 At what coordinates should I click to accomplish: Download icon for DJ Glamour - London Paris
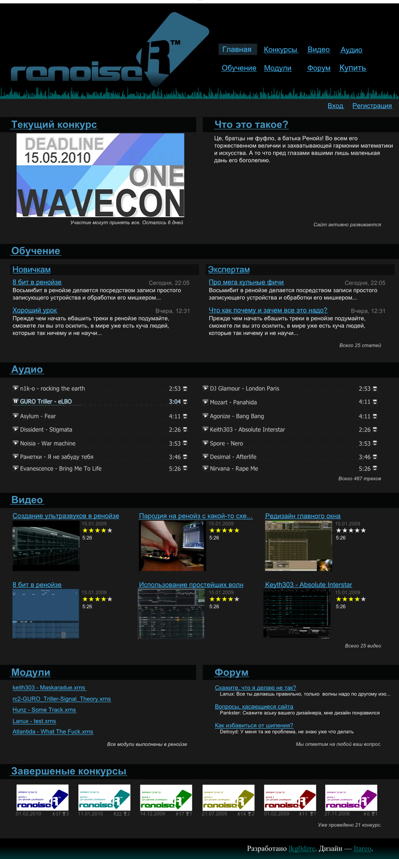click(x=375, y=389)
